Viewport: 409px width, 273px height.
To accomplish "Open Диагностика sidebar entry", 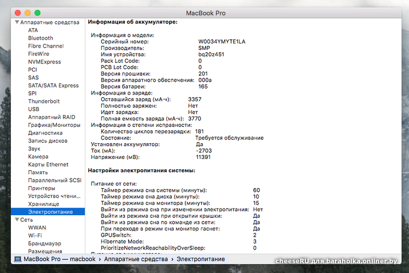I will 46,133.
